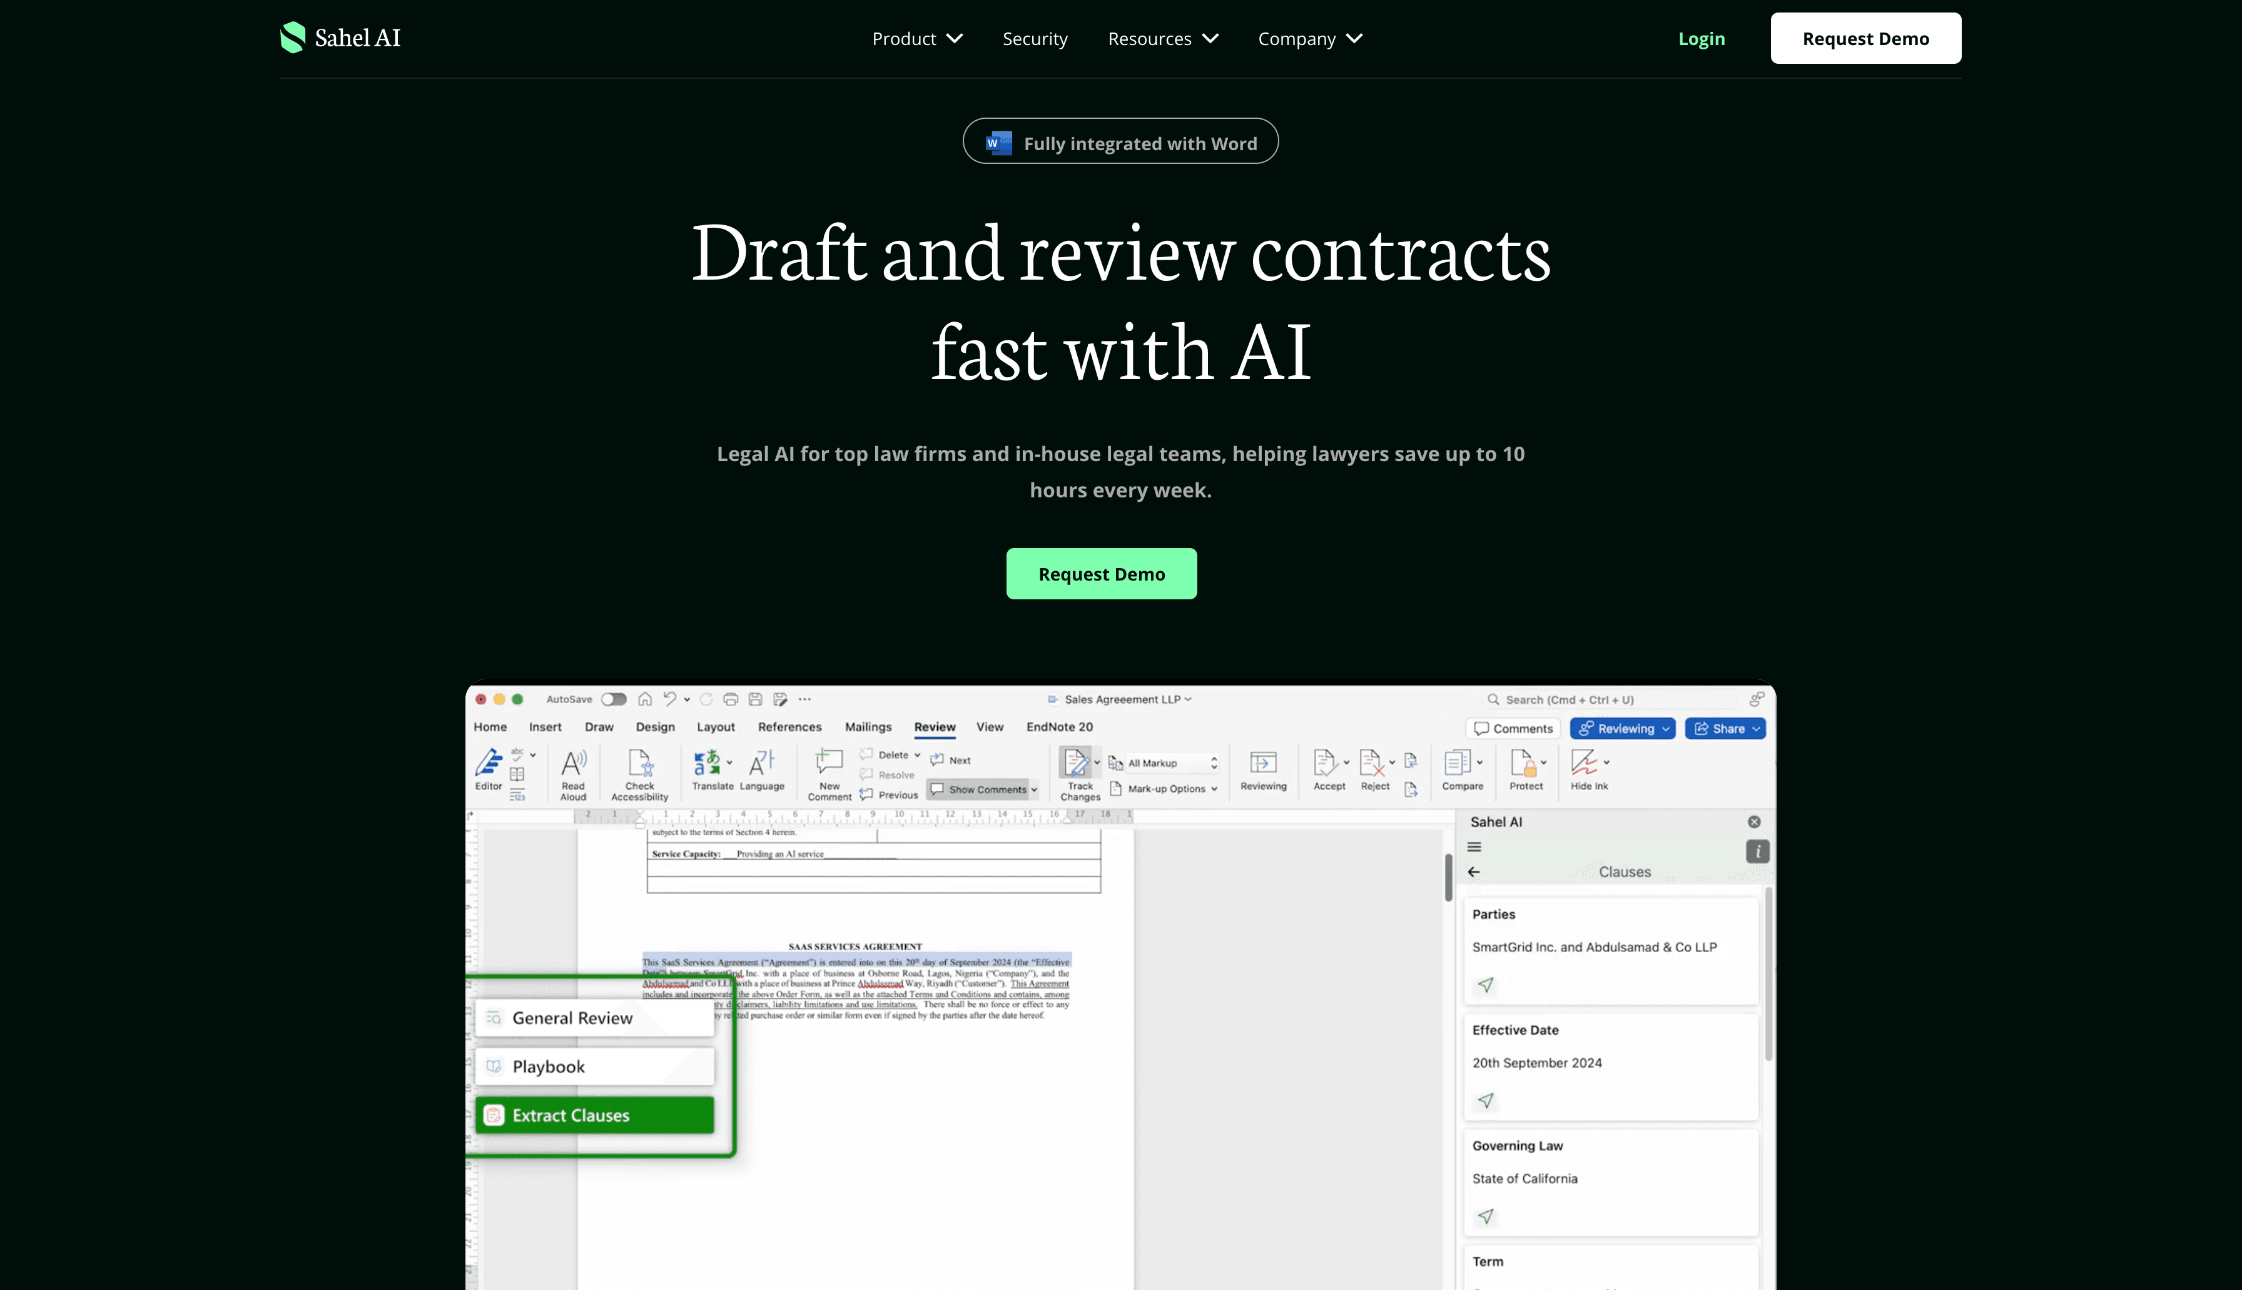Open the Security nav item
This screenshot has height=1290, width=2242.
click(x=1035, y=39)
